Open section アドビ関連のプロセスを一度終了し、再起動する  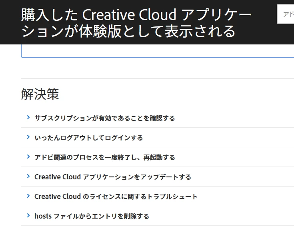pos(105,157)
